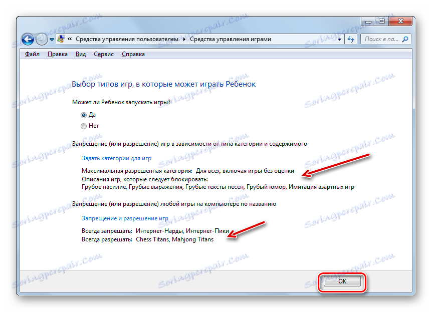Click question Может ли Ребенок запускать игры?
432x312 pixels.
(x=121, y=102)
